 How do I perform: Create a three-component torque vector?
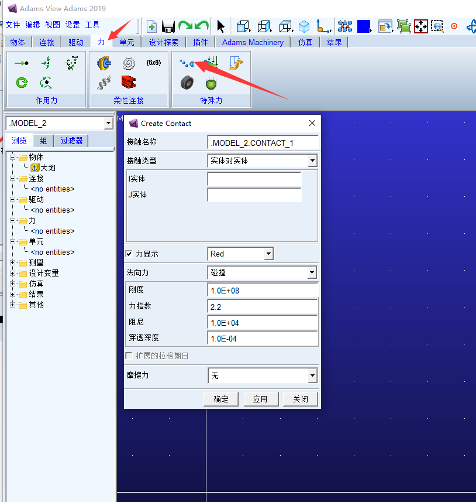pos(46,83)
